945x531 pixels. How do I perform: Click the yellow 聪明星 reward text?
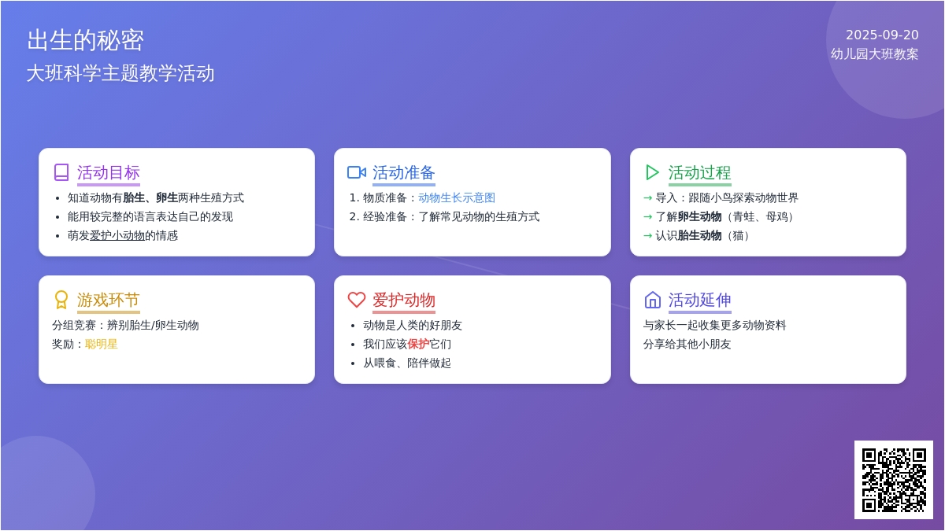pyautogui.click(x=102, y=344)
